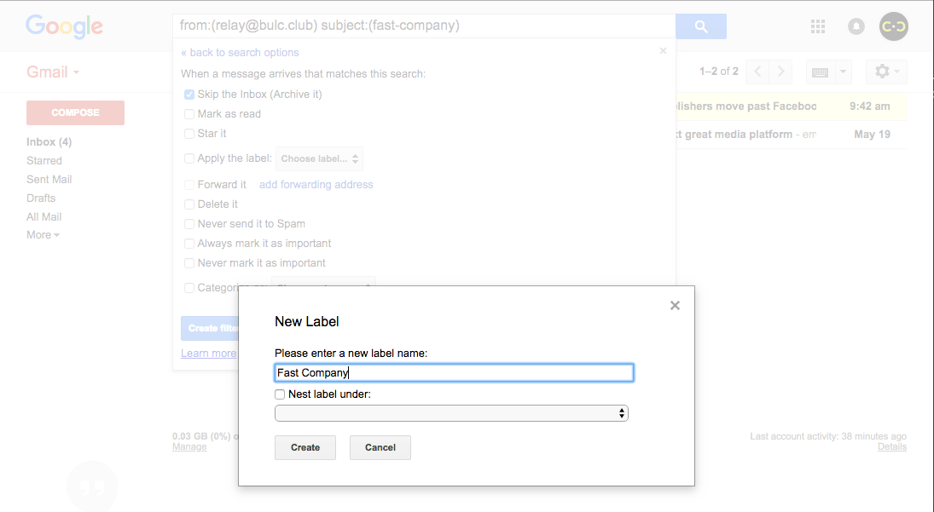Screen dimensions: 934x512
Task: Click the Gmail search query field
Action: (424, 26)
